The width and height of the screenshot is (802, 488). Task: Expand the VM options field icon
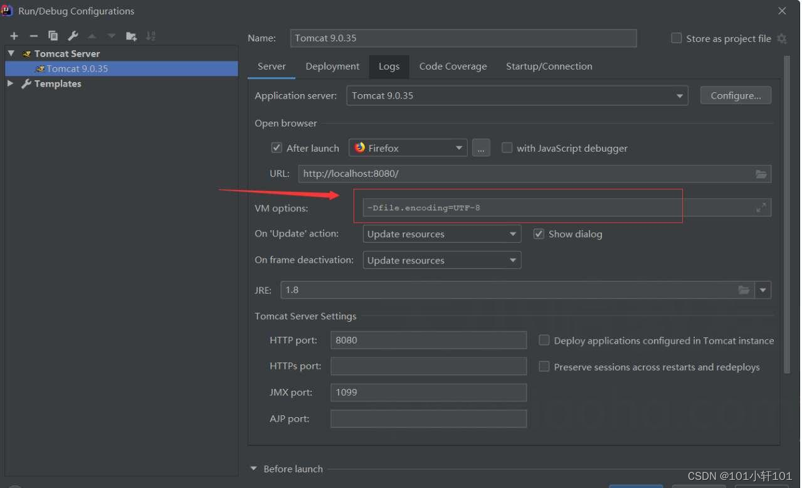(x=761, y=208)
